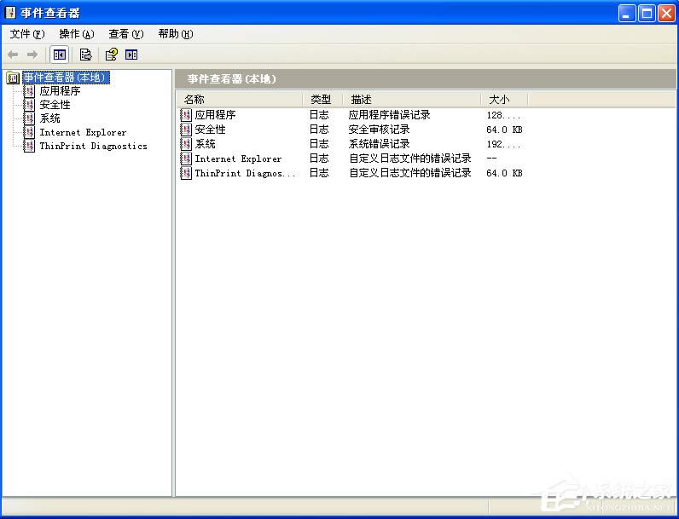Open the 查看 menu

coord(125,34)
